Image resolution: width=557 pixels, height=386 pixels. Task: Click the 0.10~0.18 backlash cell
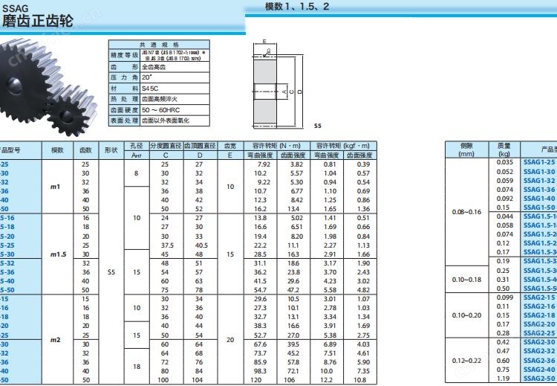(467, 279)
